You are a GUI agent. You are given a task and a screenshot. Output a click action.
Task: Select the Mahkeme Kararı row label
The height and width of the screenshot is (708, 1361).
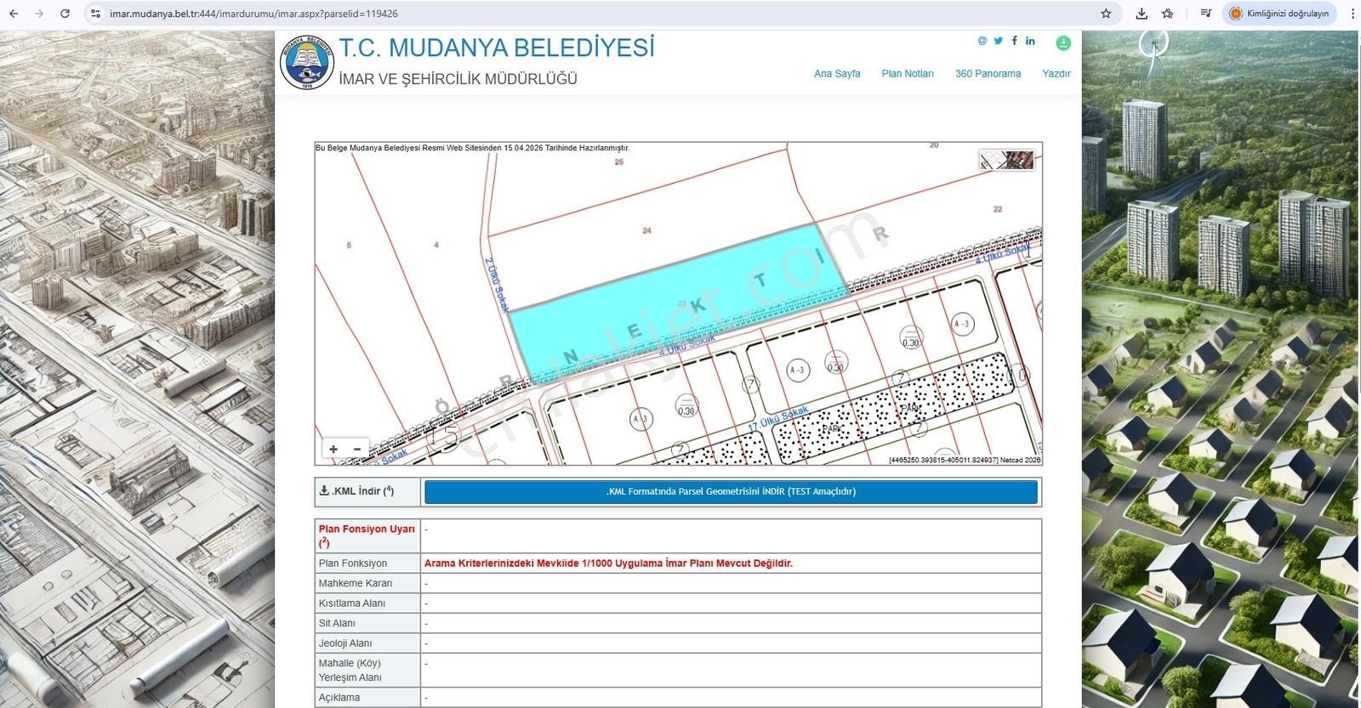[356, 583]
